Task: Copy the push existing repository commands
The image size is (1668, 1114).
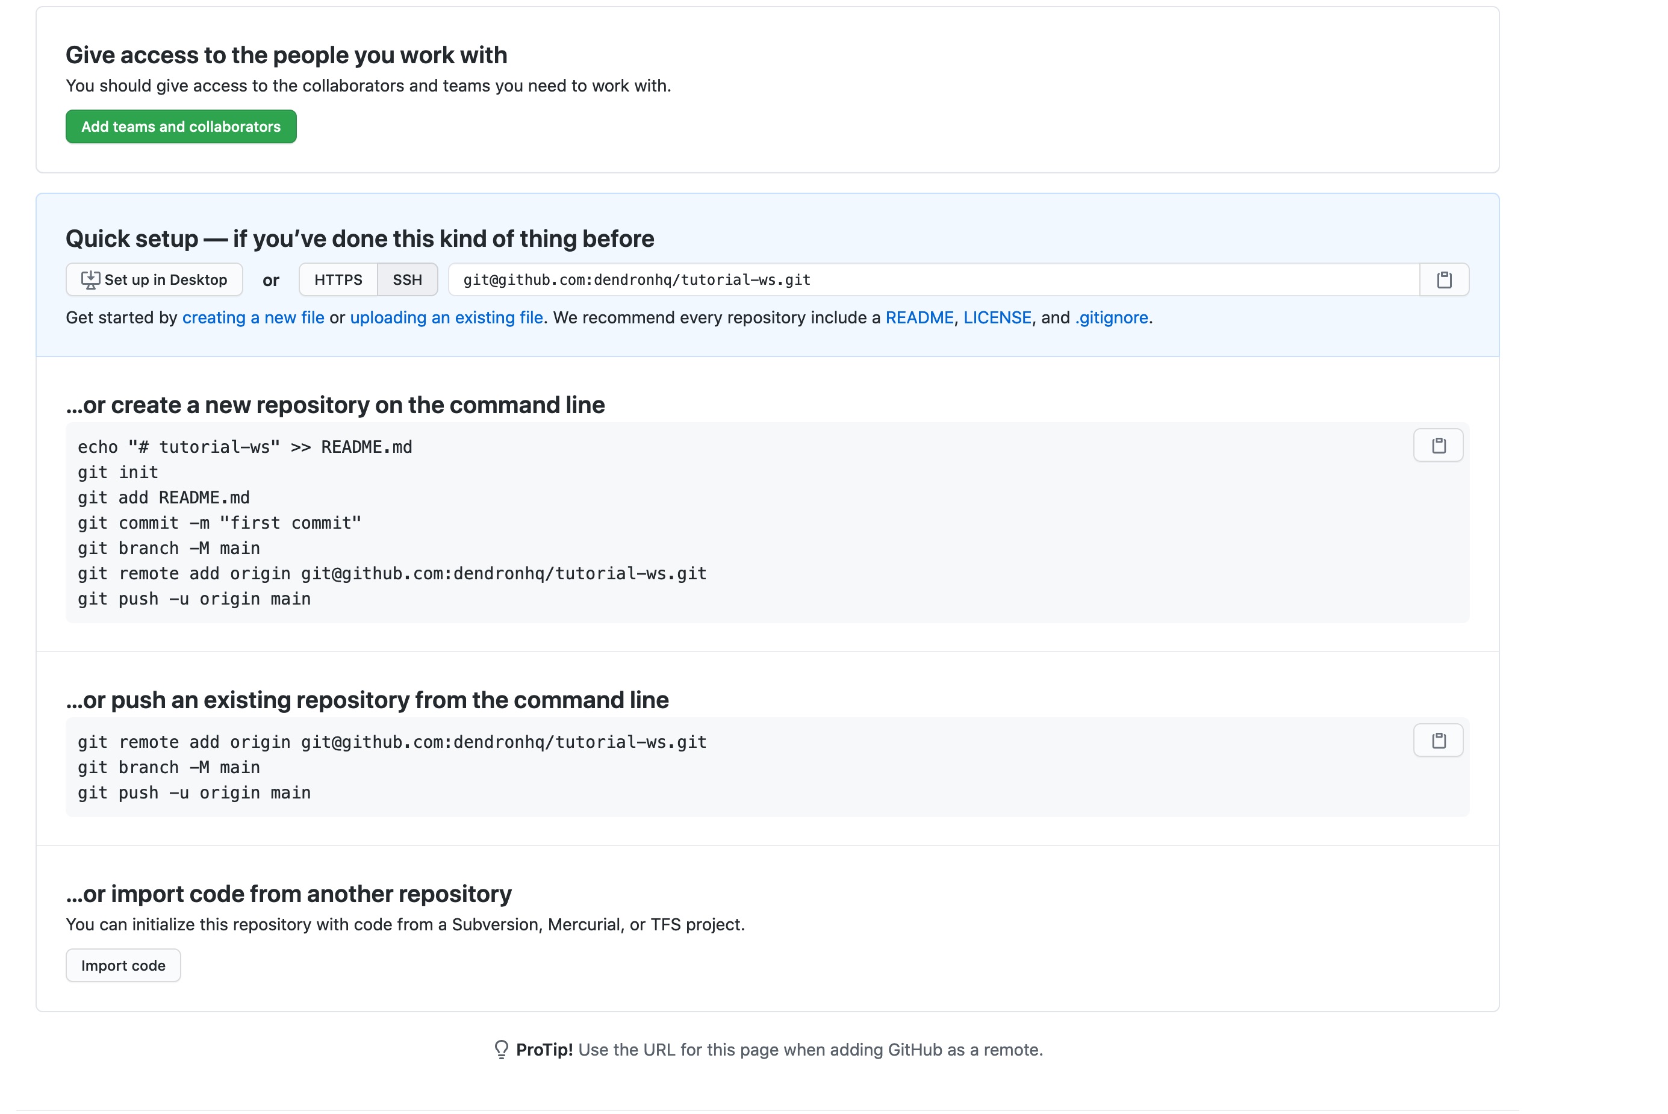Action: (1438, 740)
